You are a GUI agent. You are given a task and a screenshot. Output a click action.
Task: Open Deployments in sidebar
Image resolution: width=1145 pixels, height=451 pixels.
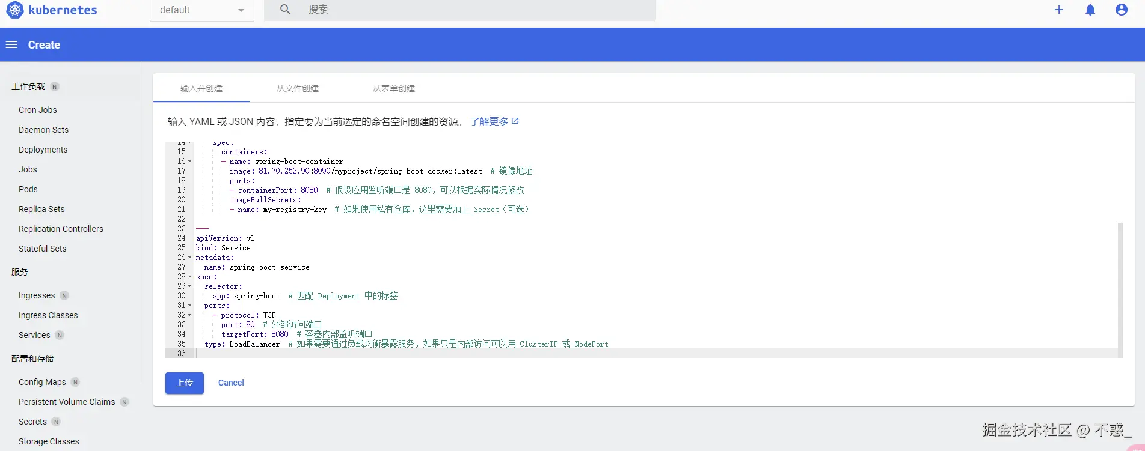pyautogui.click(x=43, y=150)
